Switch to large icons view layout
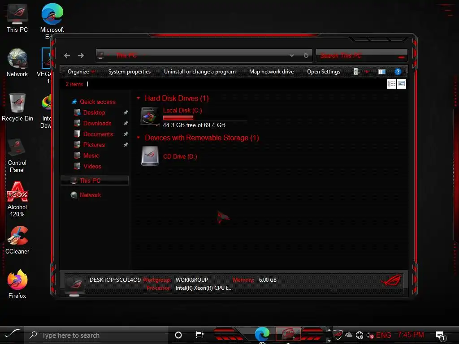 coord(402,84)
